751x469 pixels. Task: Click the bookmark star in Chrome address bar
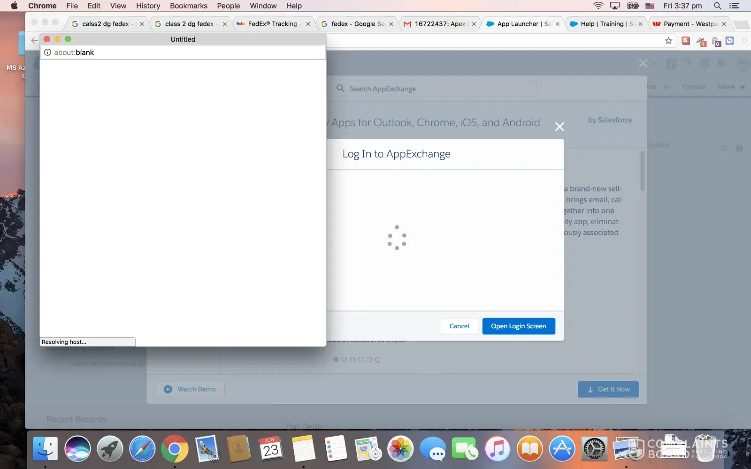point(668,41)
